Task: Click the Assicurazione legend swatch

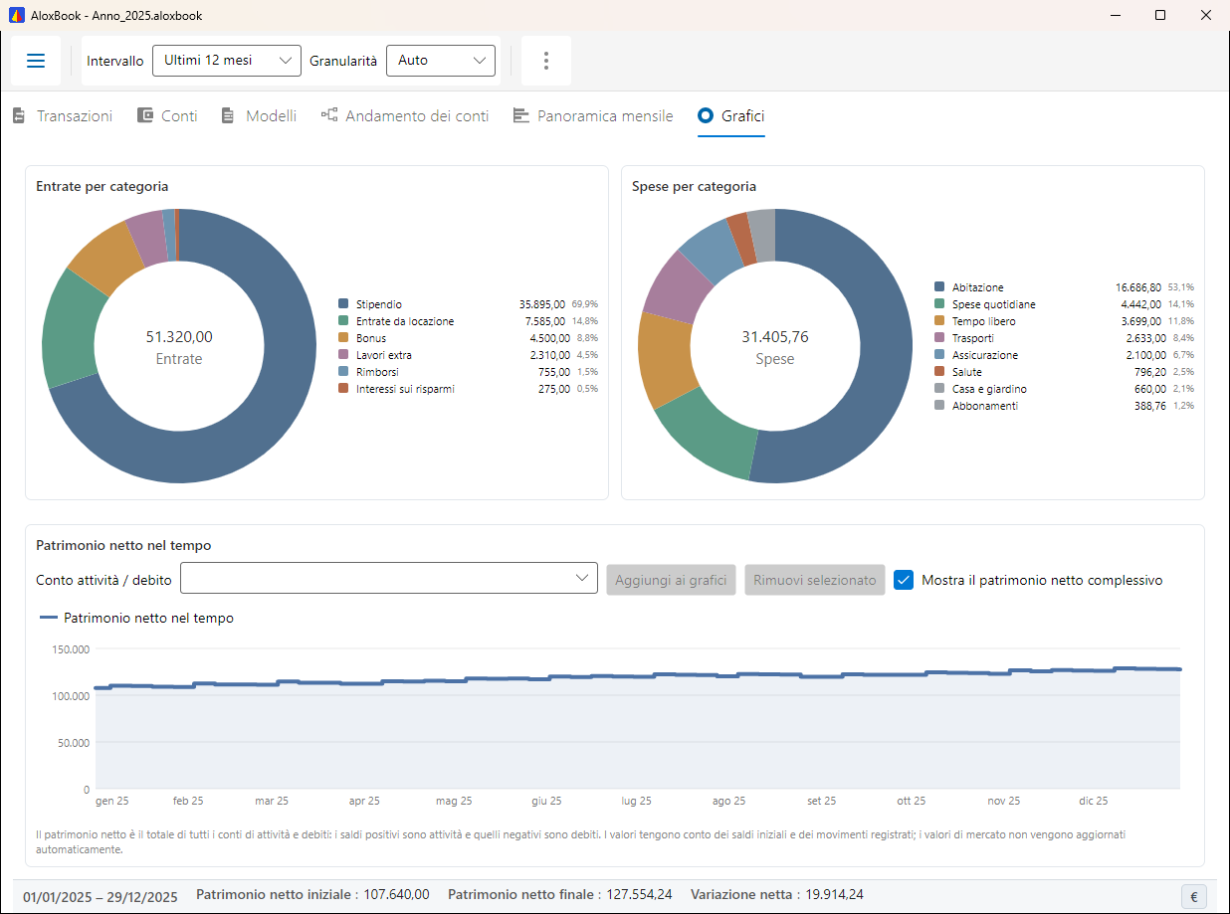Action: click(939, 355)
